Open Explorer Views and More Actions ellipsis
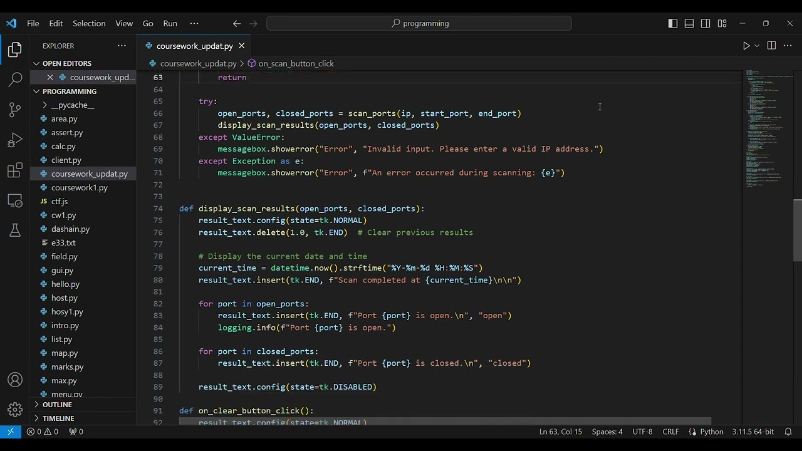802x451 pixels. (x=122, y=46)
